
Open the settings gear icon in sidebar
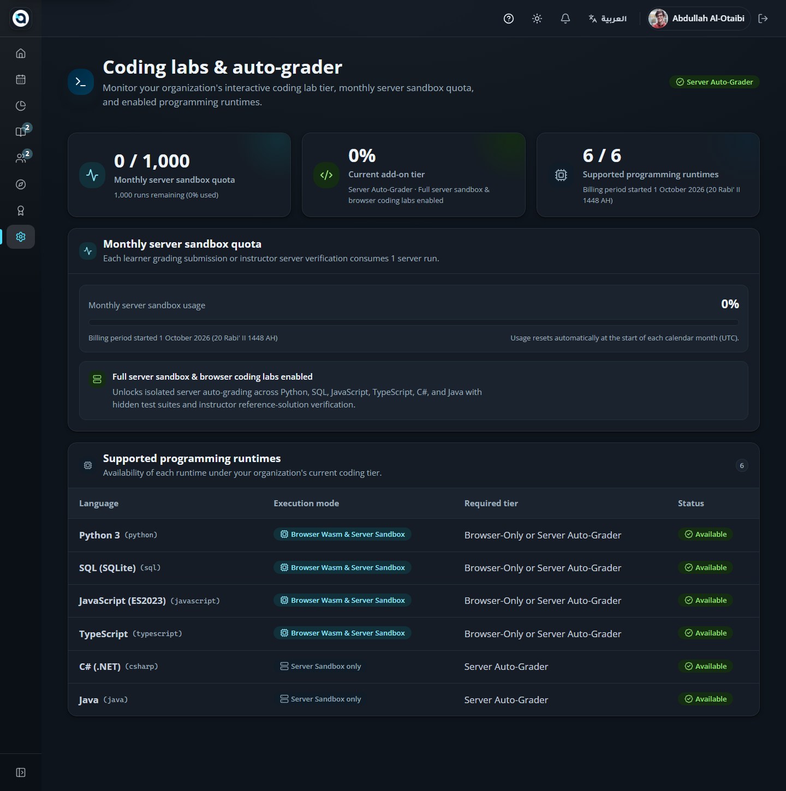point(21,237)
